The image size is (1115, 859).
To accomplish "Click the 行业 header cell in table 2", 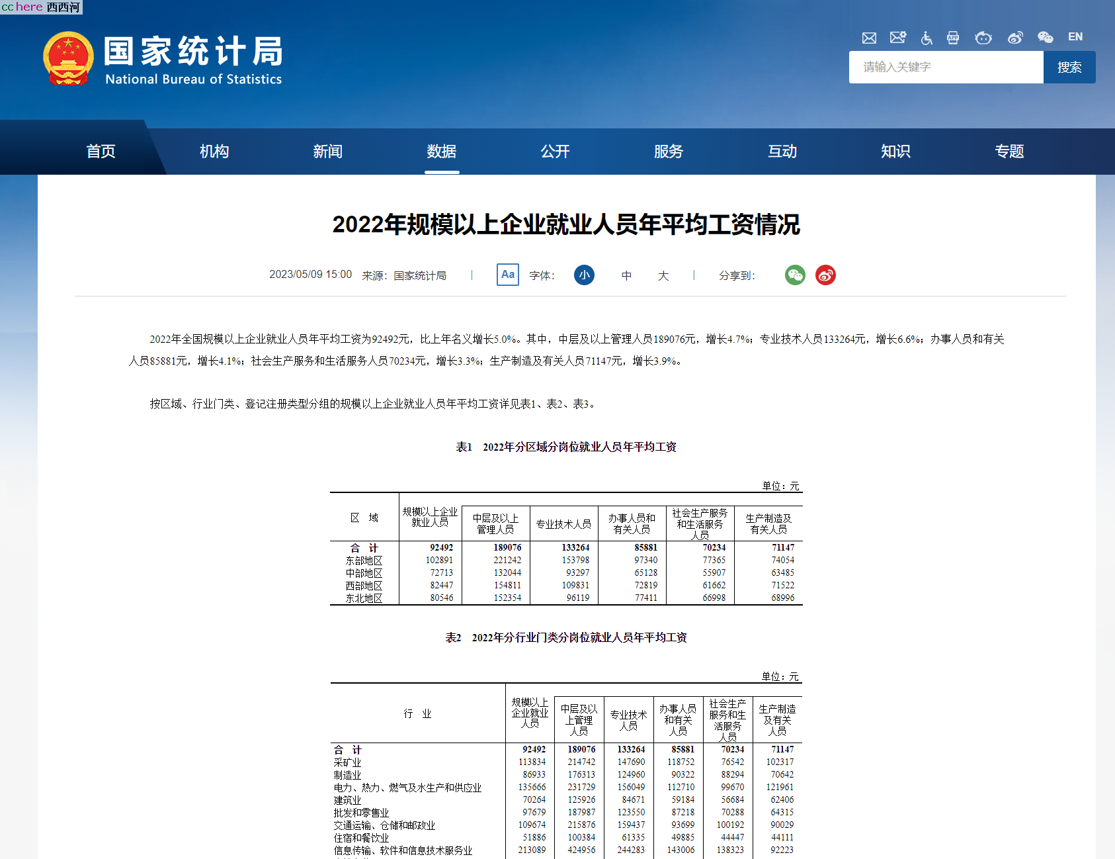I will pyautogui.click(x=417, y=713).
